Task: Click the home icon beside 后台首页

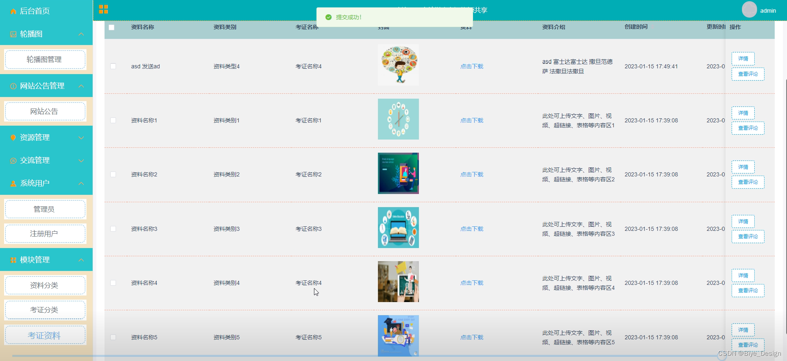Action: (13, 11)
